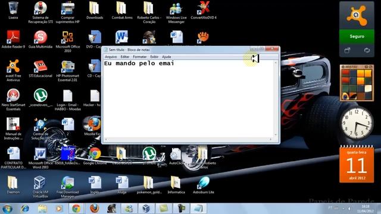The image size is (381, 214).
Task: Open the Ajuda menu in Bloco de notas
Action: coord(167,57)
